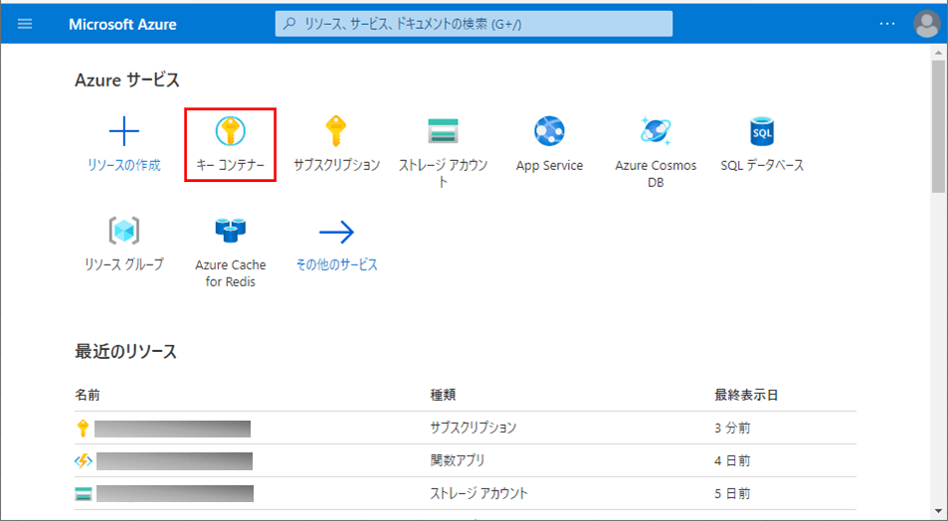The image size is (948, 521).
Task: Click the その他のサービス arrow icon
Action: [x=337, y=232]
